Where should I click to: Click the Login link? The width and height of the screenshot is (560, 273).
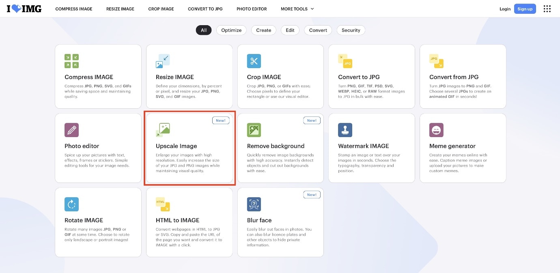point(505,9)
